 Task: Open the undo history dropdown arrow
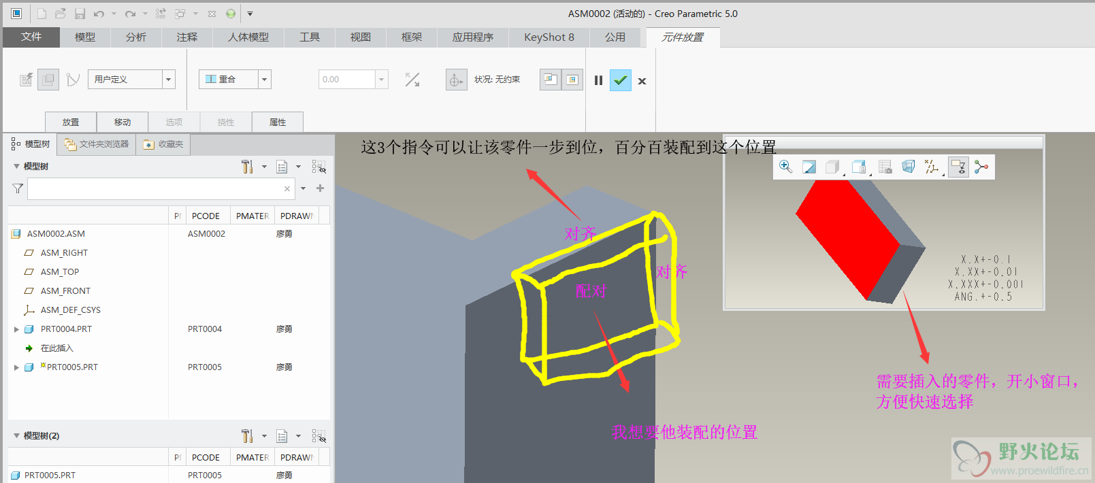[114, 14]
